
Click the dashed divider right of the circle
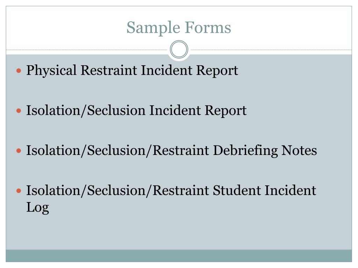click(270, 50)
